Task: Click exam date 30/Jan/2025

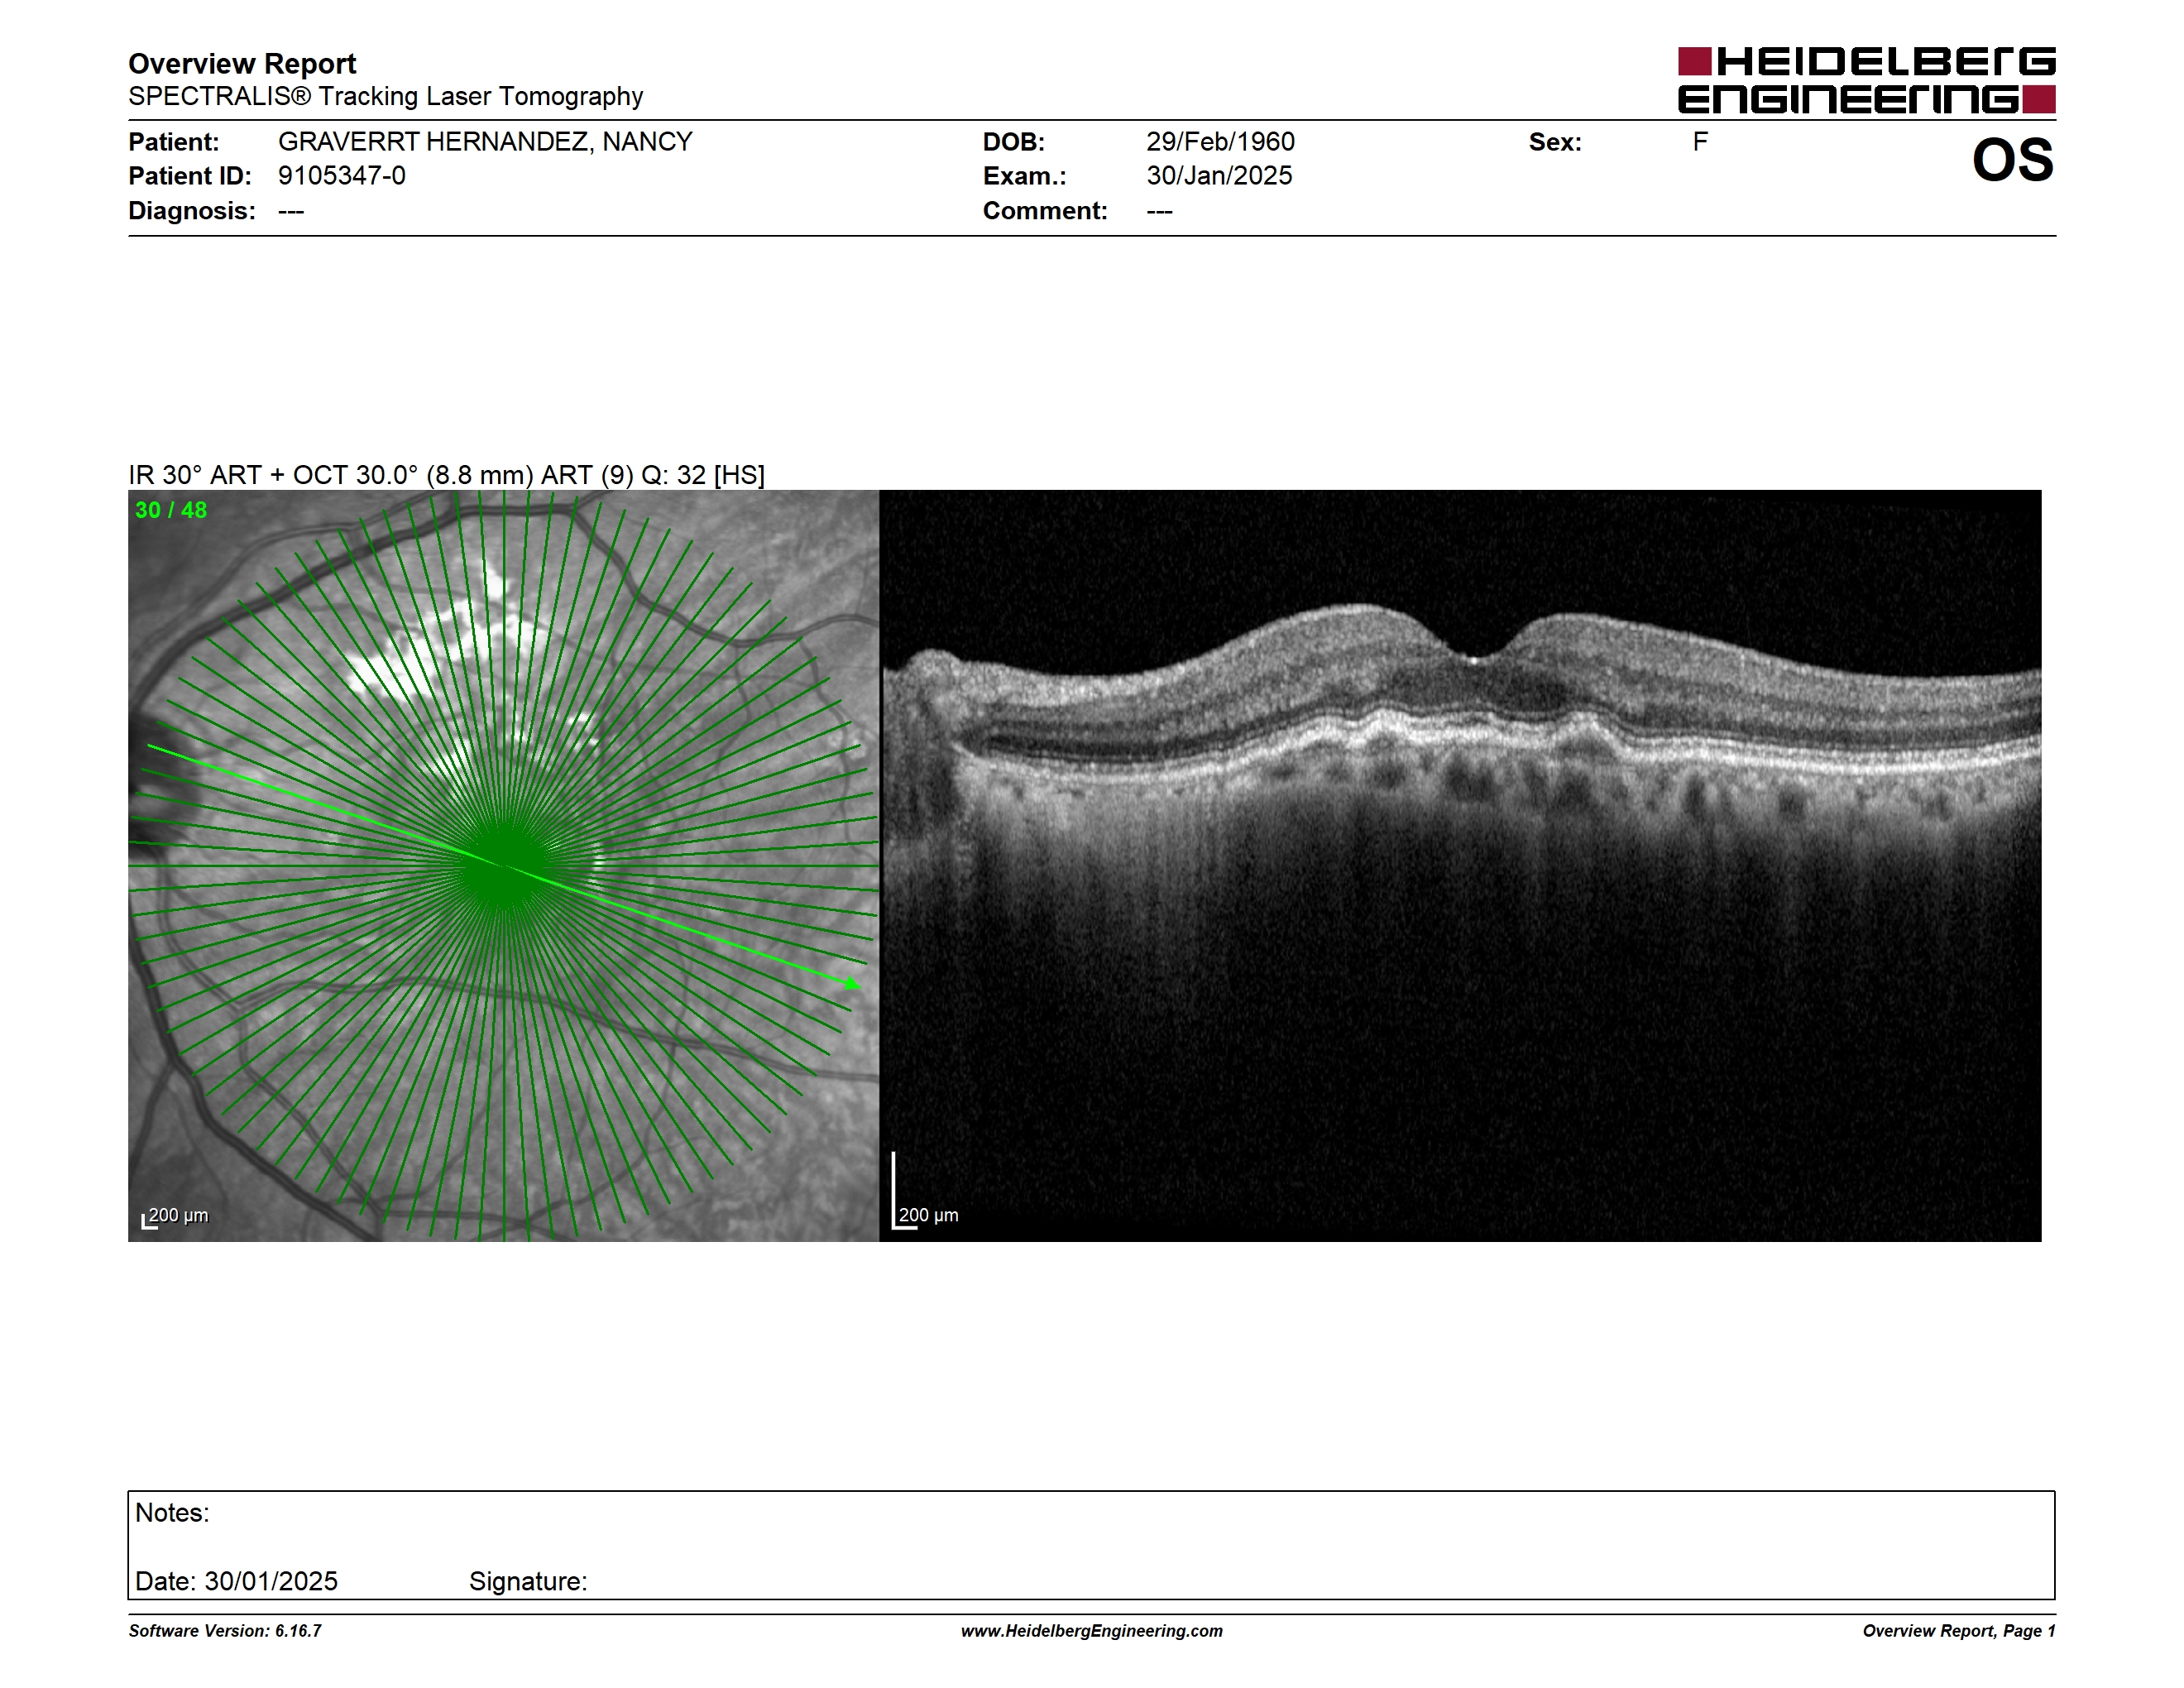Action: click(x=1219, y=176)
